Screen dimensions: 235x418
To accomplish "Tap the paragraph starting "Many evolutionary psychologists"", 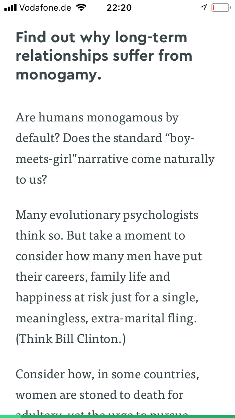I will pyautogui.click(x=109, y=277).
